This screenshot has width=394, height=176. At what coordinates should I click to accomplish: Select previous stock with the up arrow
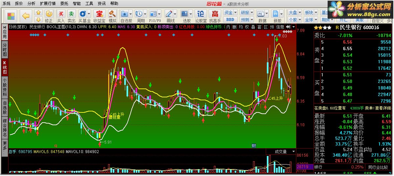[x=38, y=12]
